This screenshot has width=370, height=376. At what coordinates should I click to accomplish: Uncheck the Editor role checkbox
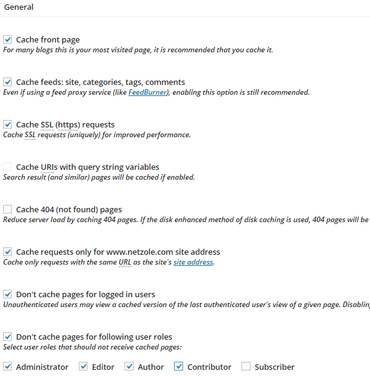[x=84, y=367]
